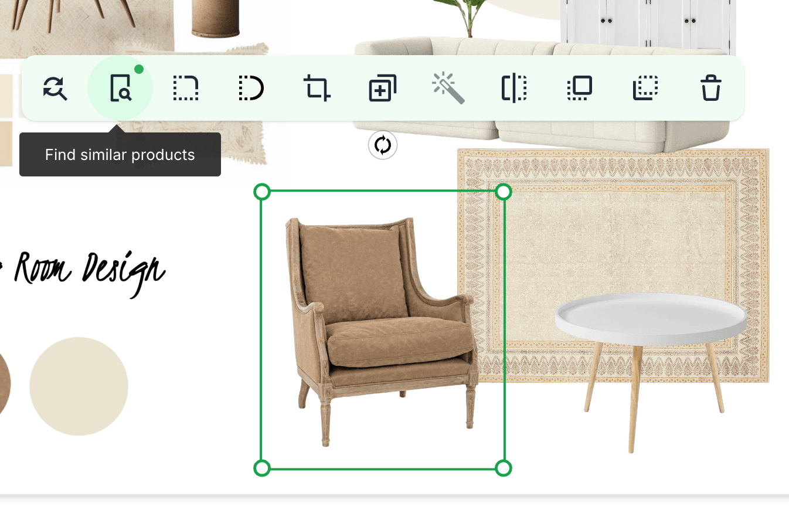The image size is (789, 524).
Task: Pick the beige circle color swatch
Action: tap(79, 386)
